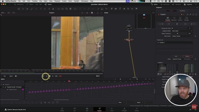Open the Playback menu

tap(57, 1)
